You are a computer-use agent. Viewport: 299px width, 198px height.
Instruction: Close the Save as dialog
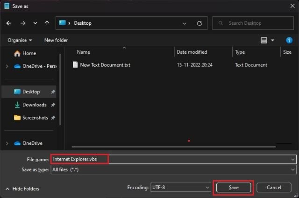292,6
